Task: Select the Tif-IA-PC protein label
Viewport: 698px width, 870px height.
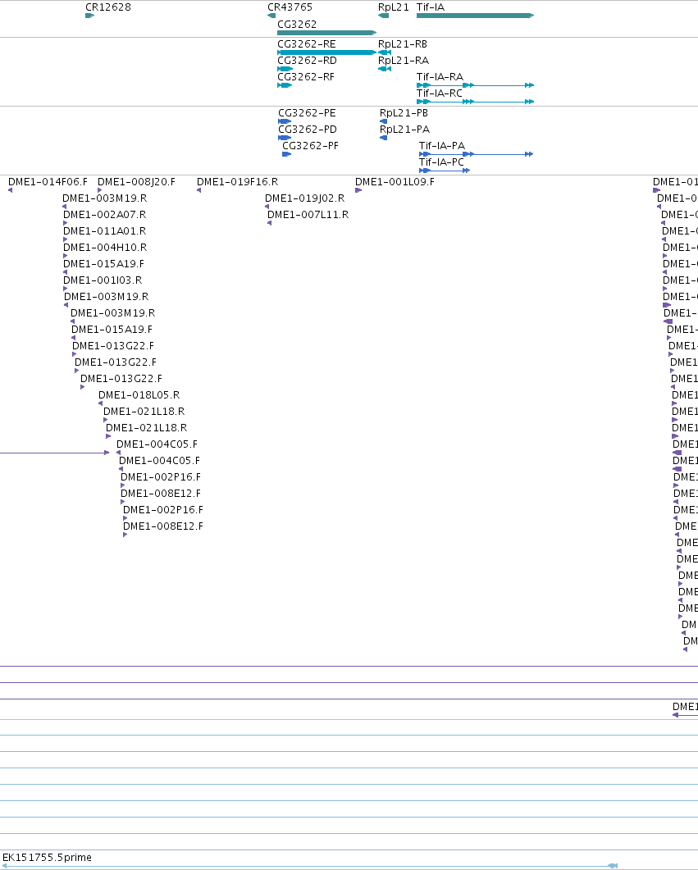Action: coord(441,162)
